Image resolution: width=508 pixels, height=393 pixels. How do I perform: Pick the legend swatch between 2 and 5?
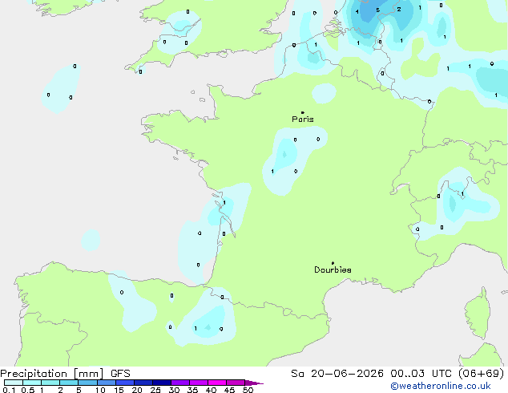[70, 383]
